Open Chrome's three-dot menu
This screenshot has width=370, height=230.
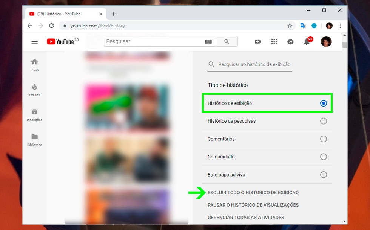click(340, 26)
